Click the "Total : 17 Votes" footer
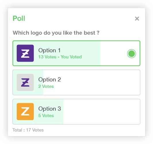The height and width of the screenshot is (144, 153). pos(28,130)
